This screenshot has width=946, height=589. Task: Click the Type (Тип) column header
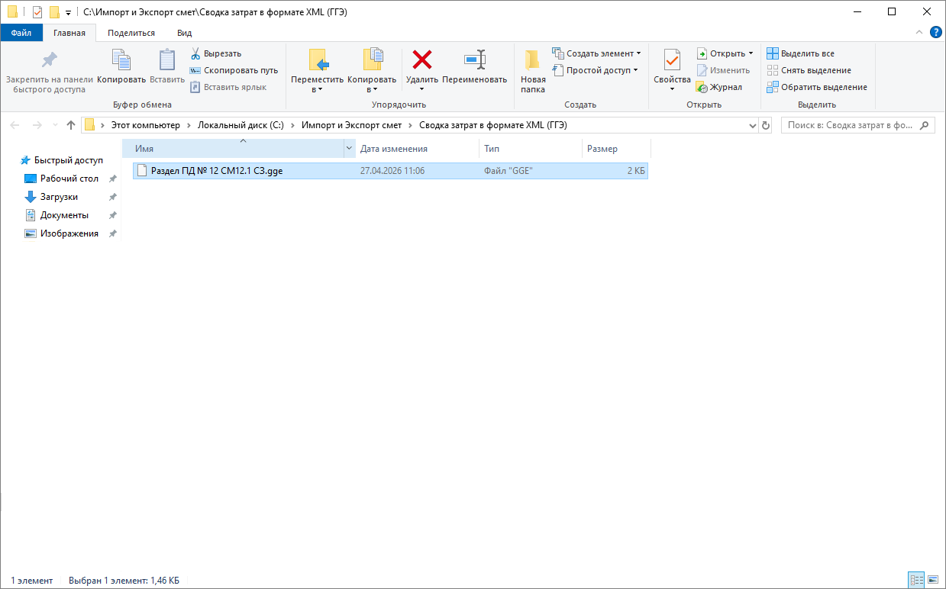531,149
